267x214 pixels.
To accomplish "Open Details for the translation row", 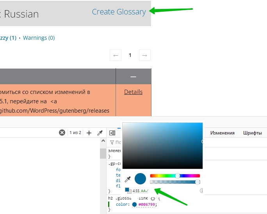I will pyautogui.click(x=133, y=92).
